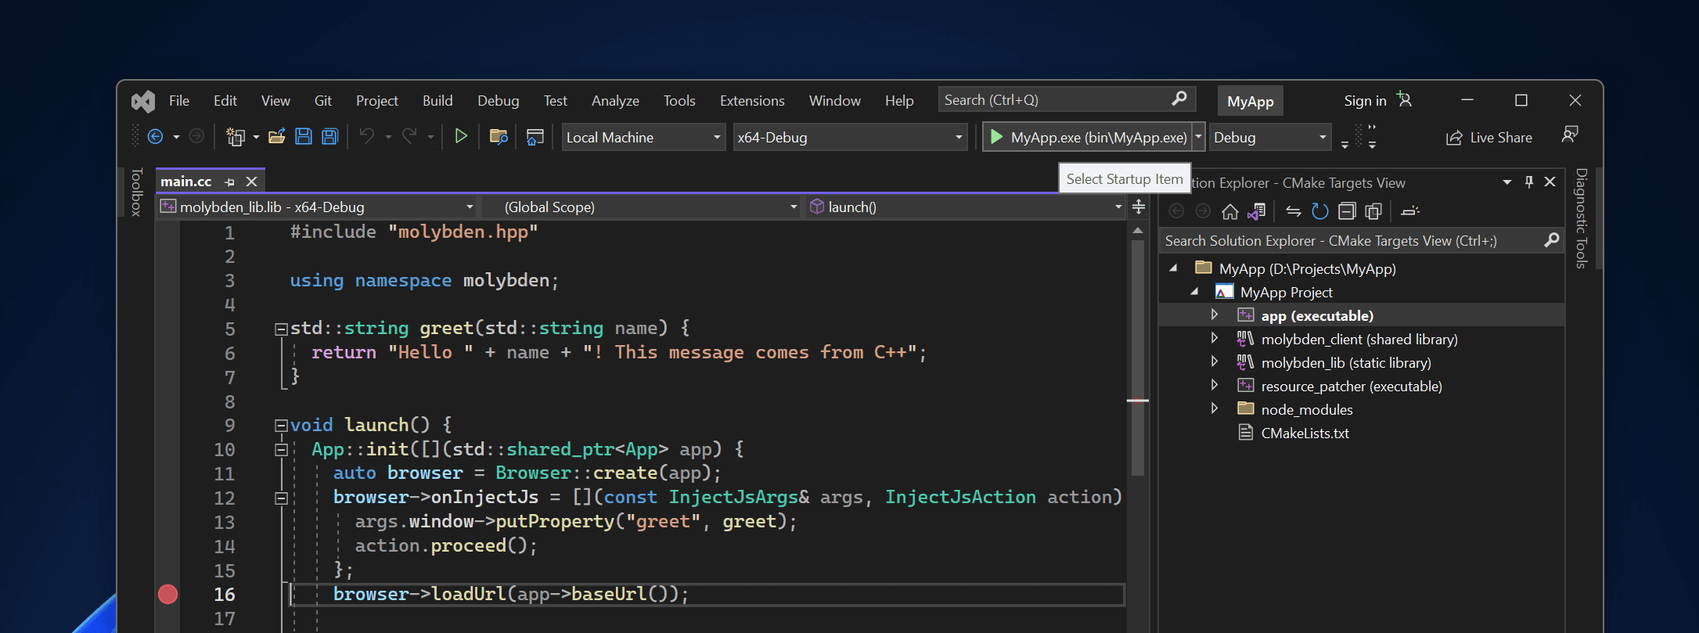Collapse the MyApp Project node
Screen dimensions: 1699x633
tap(1194, 291)
